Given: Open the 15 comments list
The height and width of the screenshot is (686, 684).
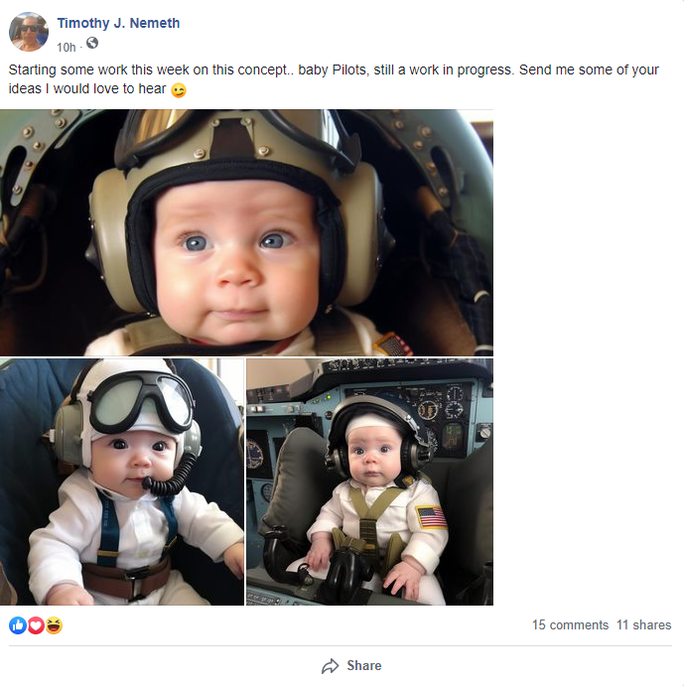Looking at the screenshot, I should pyautogui.click(x=570, y=625).
